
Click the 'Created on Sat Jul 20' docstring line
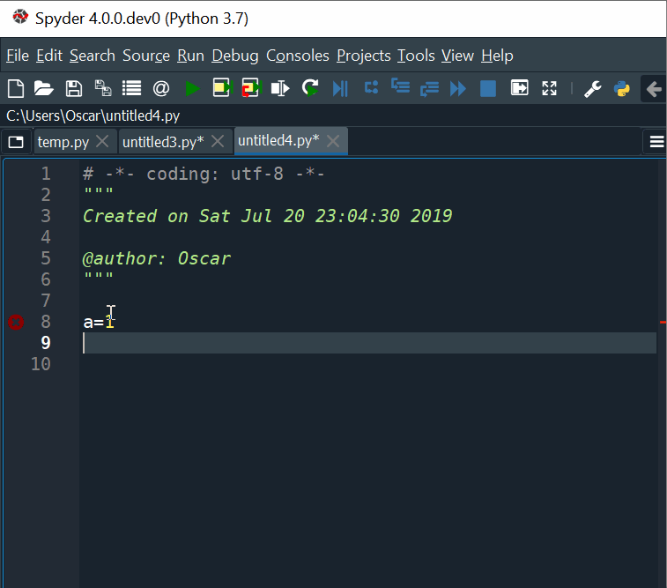[x=267, y=216]
